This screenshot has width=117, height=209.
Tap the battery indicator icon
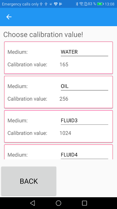click(100, 4)
